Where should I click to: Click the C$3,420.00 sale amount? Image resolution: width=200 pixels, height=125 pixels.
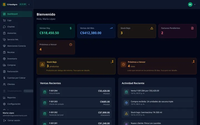click(x=104, y=91)
